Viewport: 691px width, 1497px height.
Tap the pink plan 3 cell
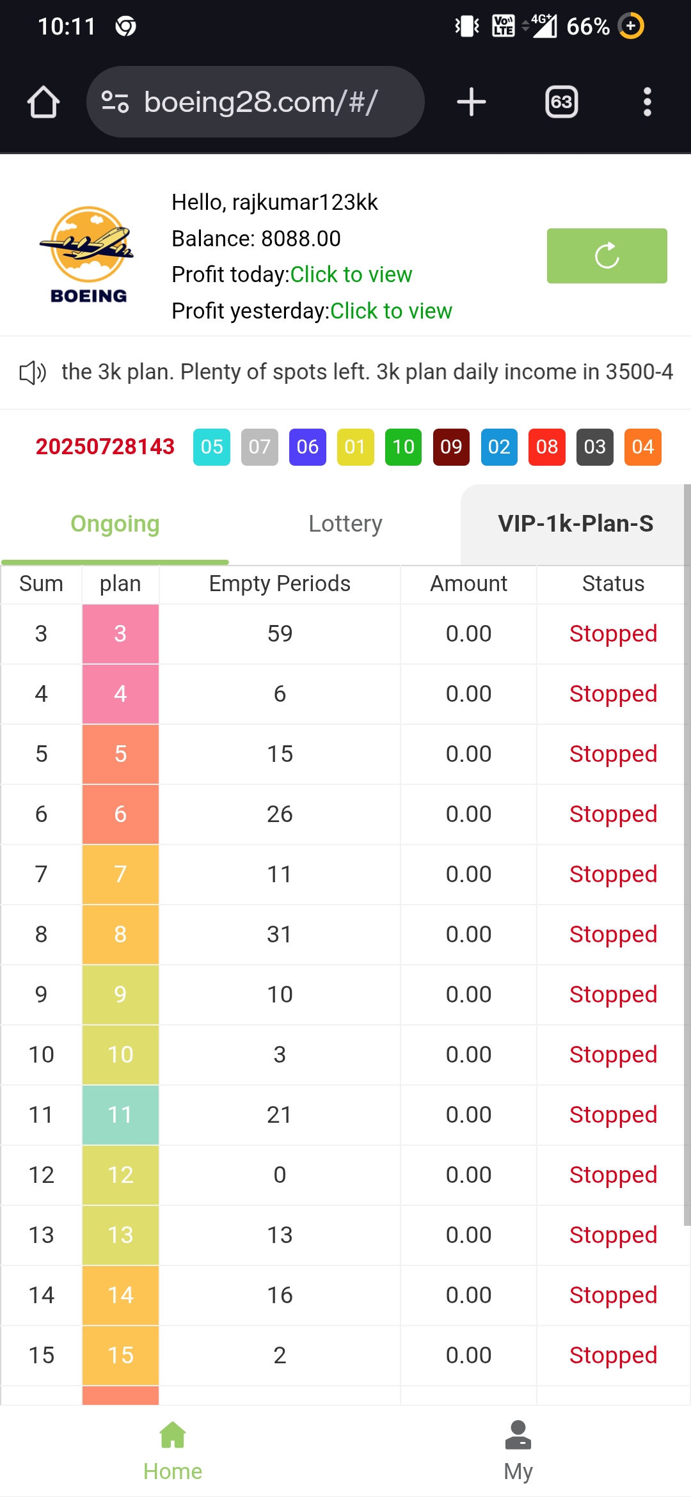[120, 634]
